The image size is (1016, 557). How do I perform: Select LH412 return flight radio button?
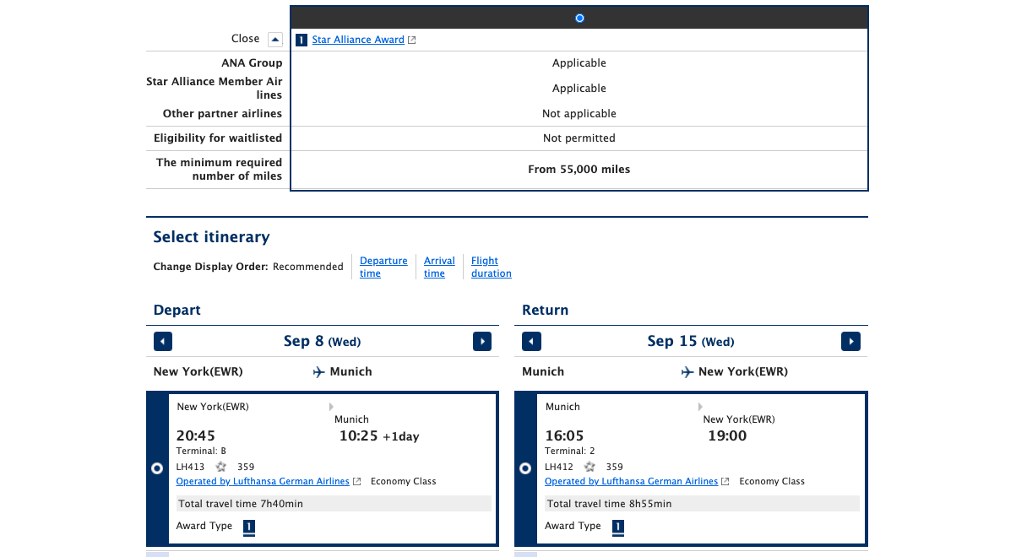pyautogui.click(x=525, y=468)
